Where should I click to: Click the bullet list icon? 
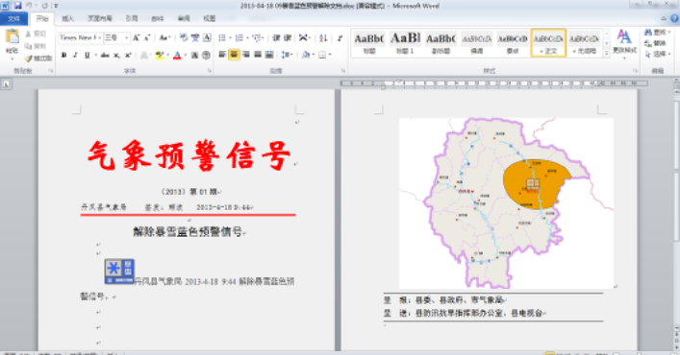[x=222, y=38]
